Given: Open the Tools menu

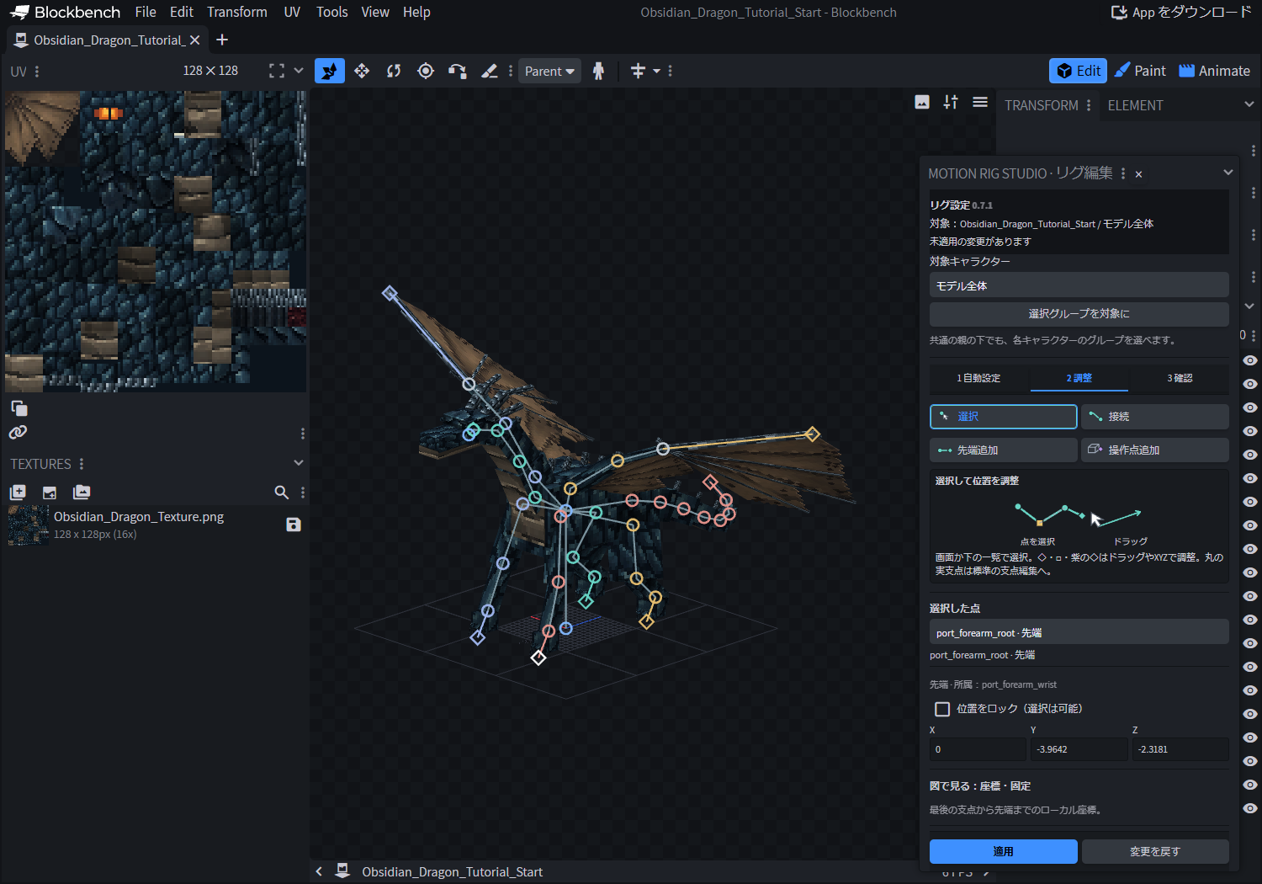Looking at the screenshot, I should [x=332, y=12].
